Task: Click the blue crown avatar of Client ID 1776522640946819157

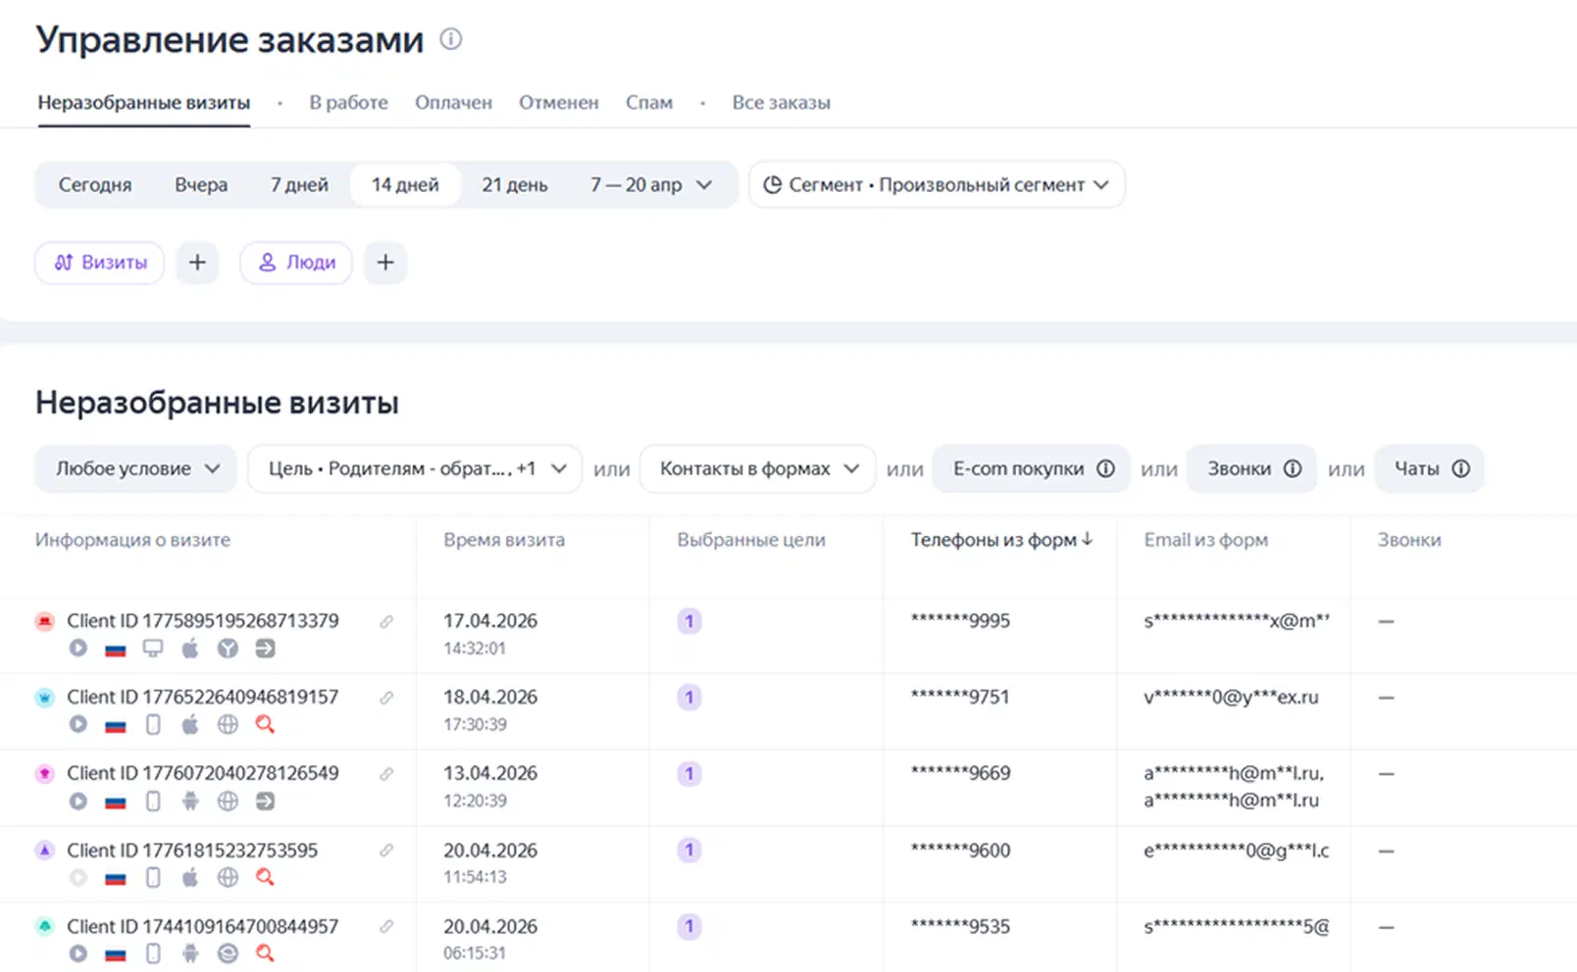Action: click(x=45, y=698)
